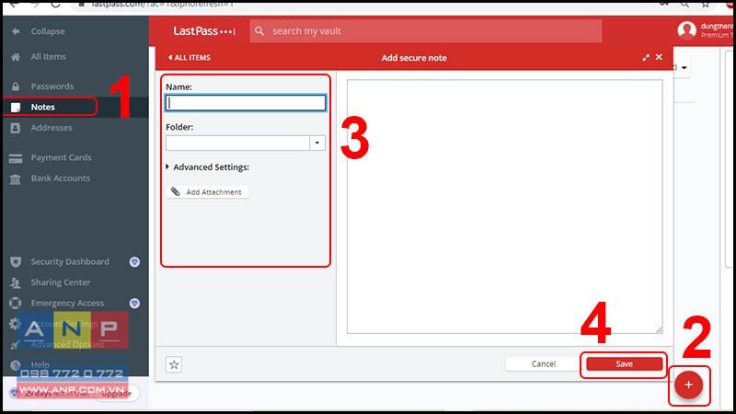Open the Payment Cards section
The width and height of the screenshot is (736, 414).
(61, 157)
